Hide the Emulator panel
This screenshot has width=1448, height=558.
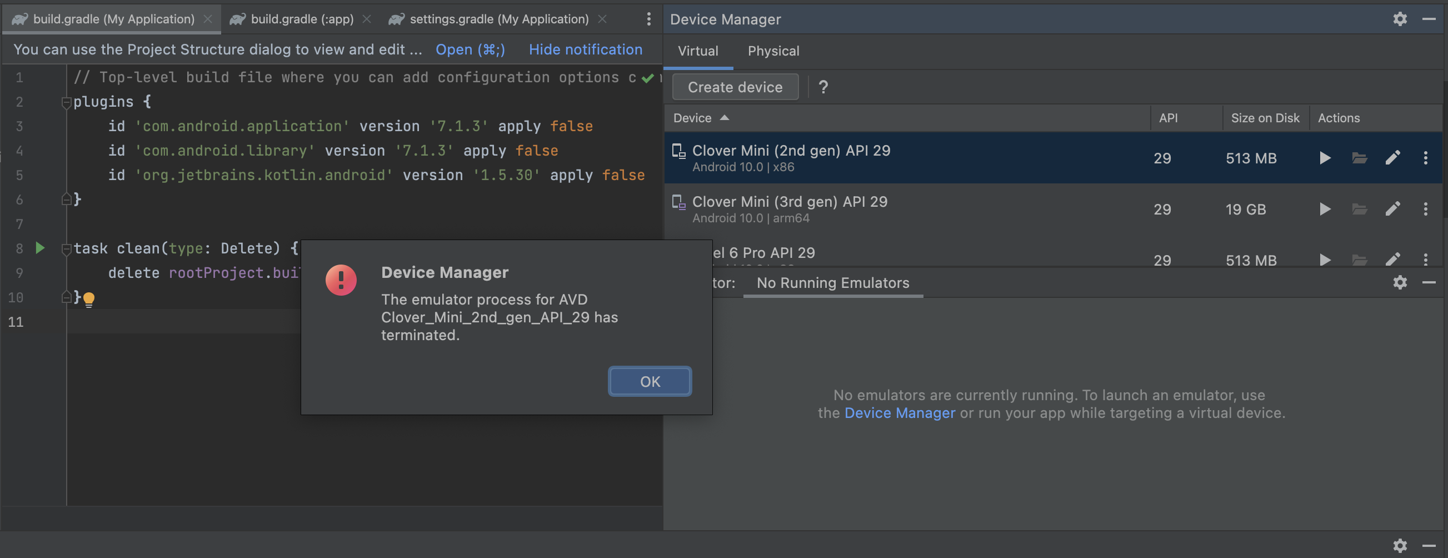tap(1429, 282)
